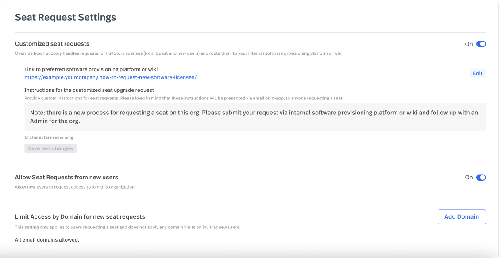Turn off Allow Seat Requests from new users
The width and height of the screenshot is (501, 258).
click(481, 177)
